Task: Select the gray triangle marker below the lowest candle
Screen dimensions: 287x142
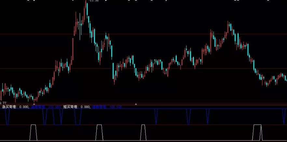Action: click(x=34, y=104)
